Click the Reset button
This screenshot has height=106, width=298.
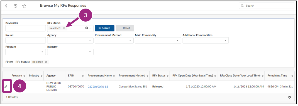click(125, 28)
